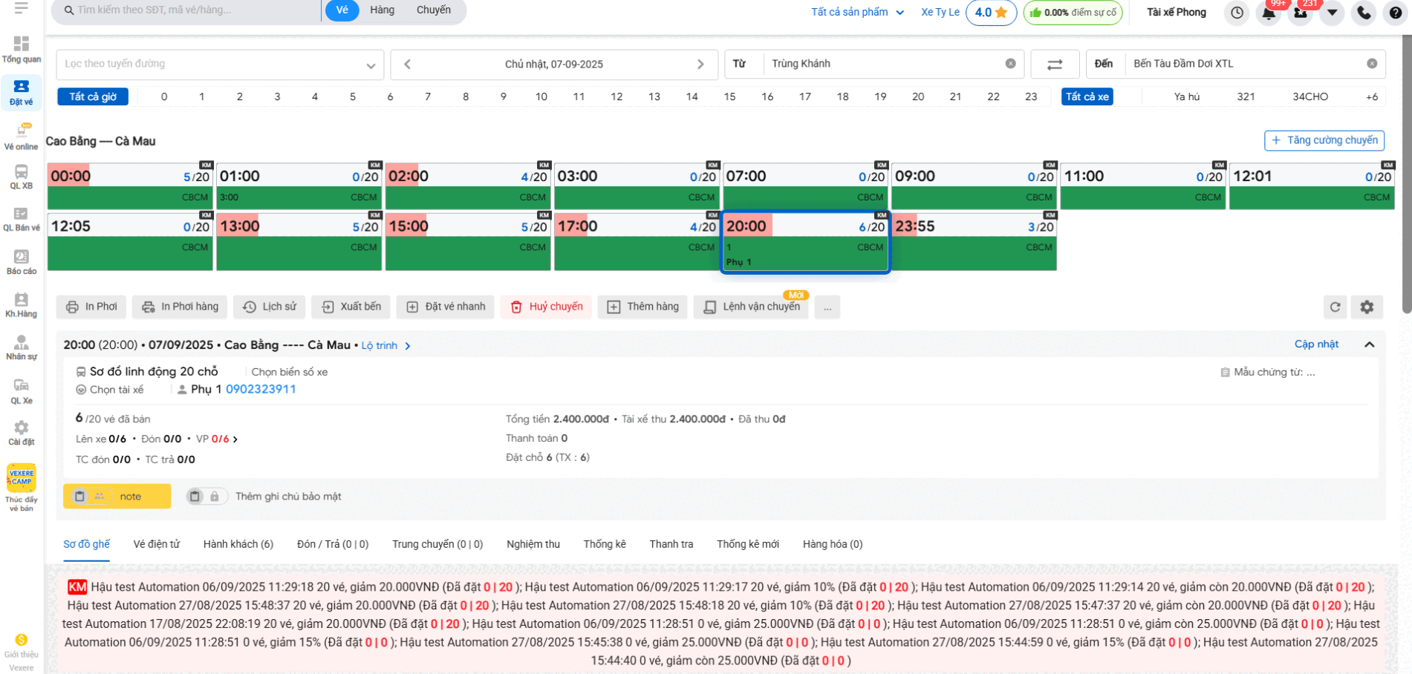Viewport: 1412px width, 674px height.
Task: Select the Vé search mode toggle
Action: [342, 10]
